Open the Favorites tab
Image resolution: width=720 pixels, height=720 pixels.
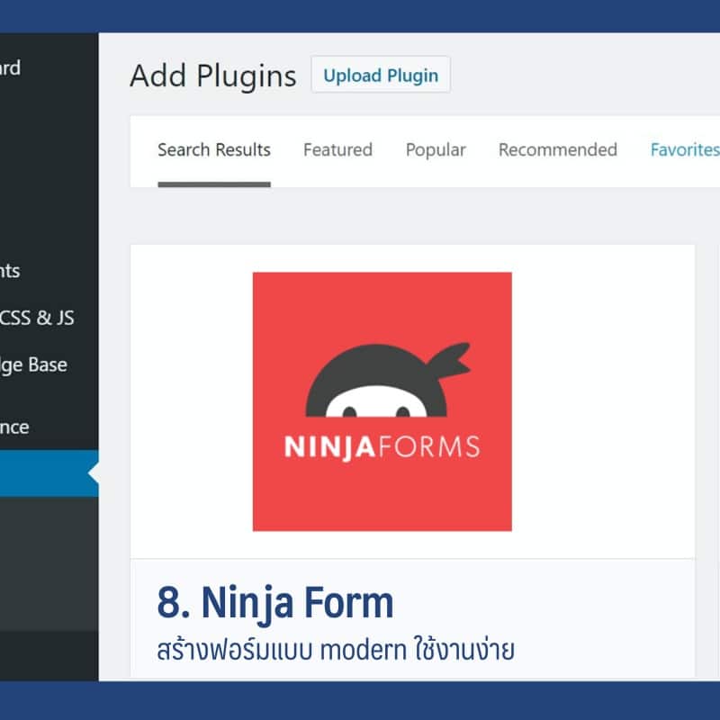pos(684,150)
